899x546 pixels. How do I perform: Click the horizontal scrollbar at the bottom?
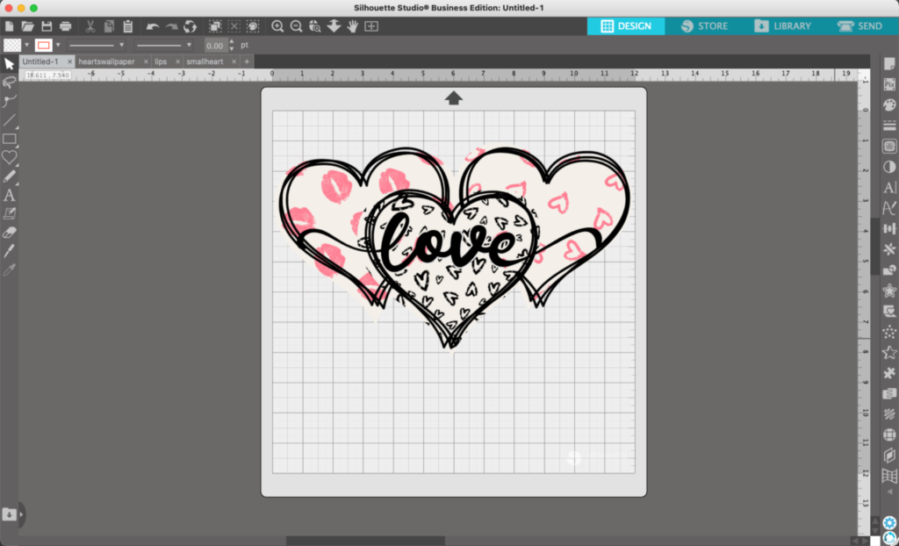(x=365, y=541)
